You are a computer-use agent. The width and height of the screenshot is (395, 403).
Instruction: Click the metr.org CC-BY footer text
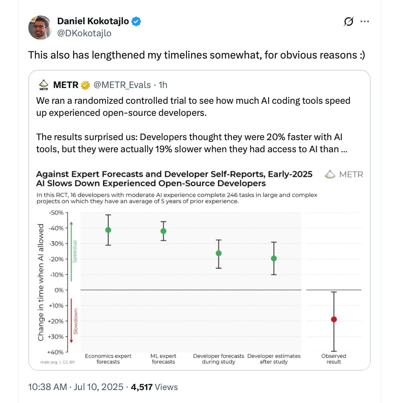58,362
